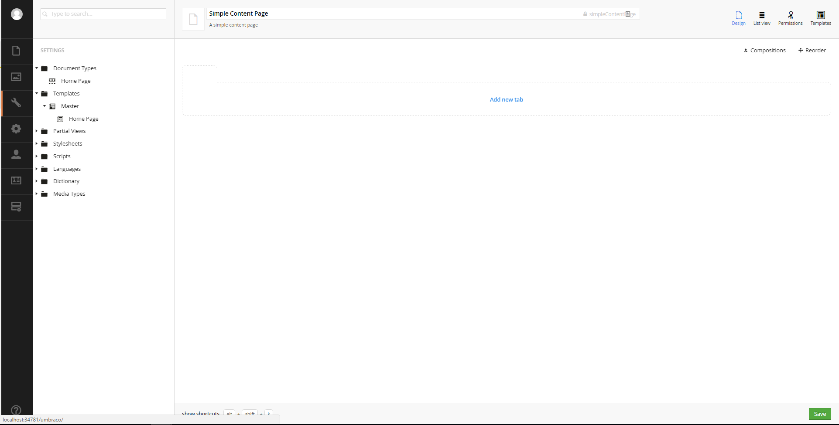
Task: Expand the Media Types folder arrow
Action: pyautogui.click(x=37, y=194)
